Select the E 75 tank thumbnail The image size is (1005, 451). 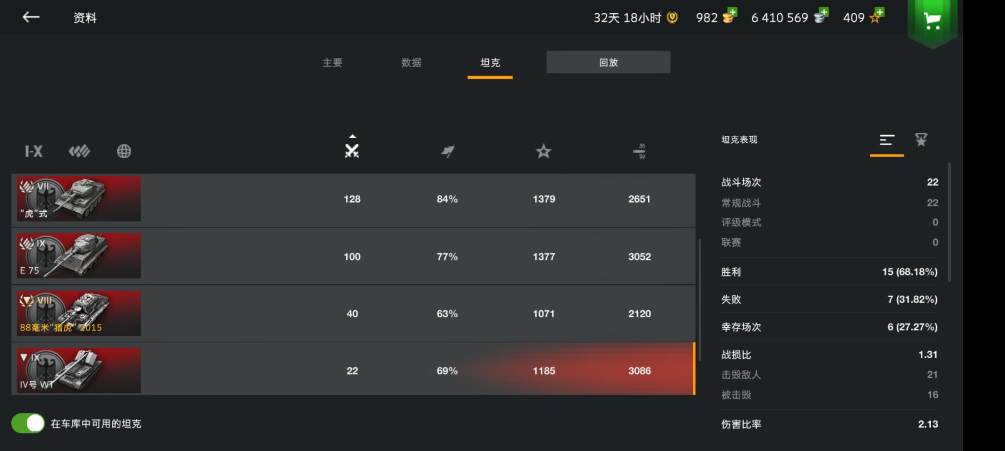79,256
